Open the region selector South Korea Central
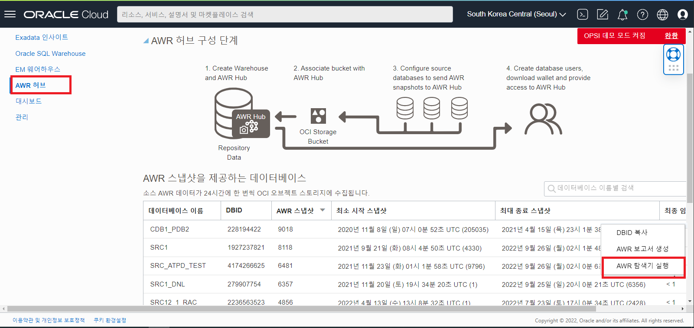The width and height of the screenshot is (694, 328). 516,14
